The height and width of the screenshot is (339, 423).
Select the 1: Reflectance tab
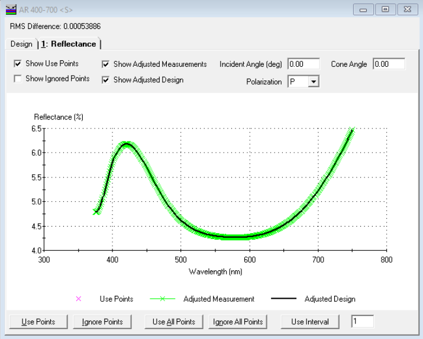pos(69,44)
